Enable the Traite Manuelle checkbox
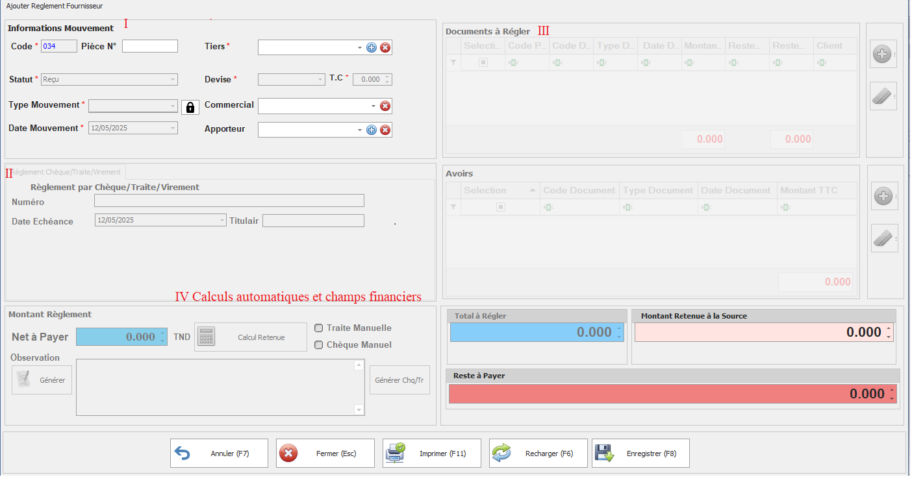 pyautogui.click(x=319, y=328)
